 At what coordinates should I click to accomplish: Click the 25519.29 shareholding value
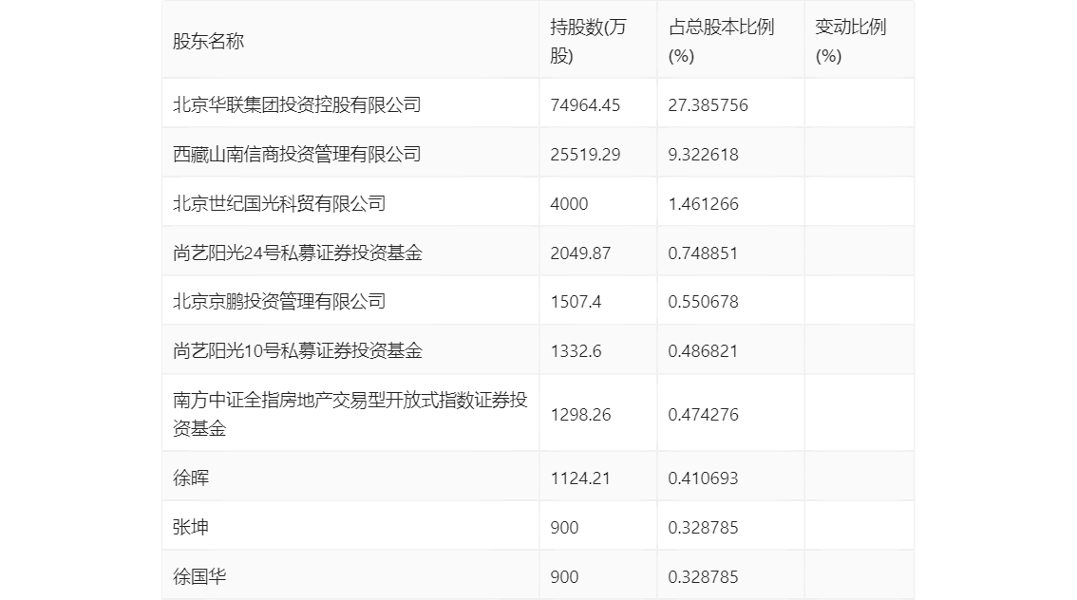point(585,155)
